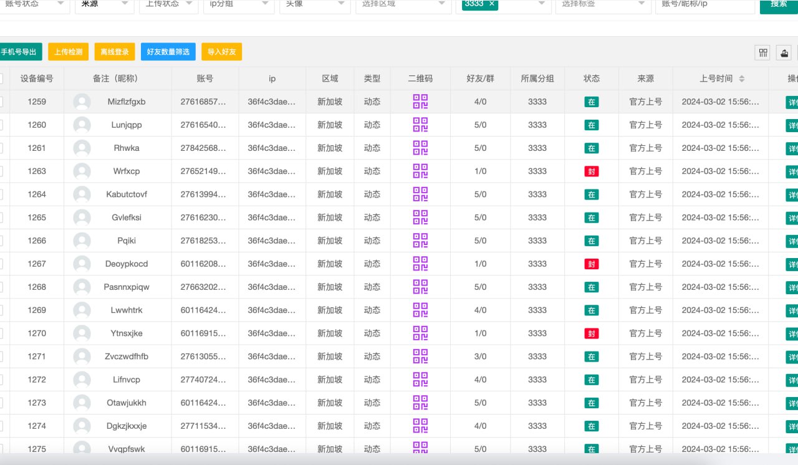Click nickname Zvczwdfhfb cell

[x=127, y=357]
